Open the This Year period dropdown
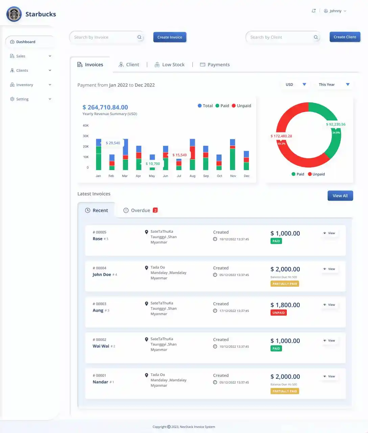The width and height of the screenshot is (368, 433). (333, 85)
